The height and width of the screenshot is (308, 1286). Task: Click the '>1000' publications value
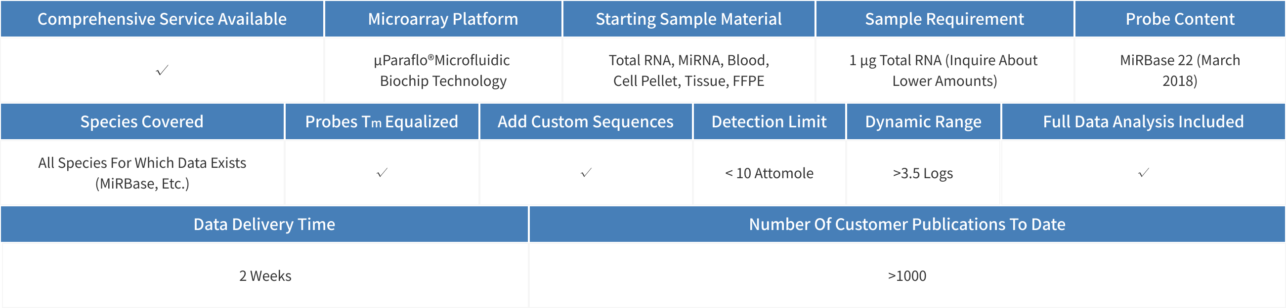click(x=907, y=275)
